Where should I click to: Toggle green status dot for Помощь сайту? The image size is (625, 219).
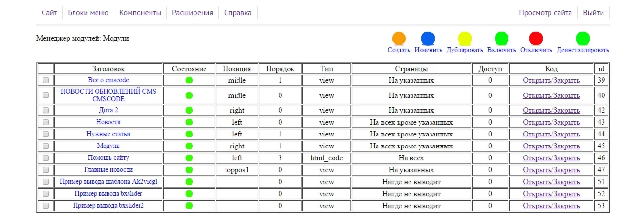(189, 158)
